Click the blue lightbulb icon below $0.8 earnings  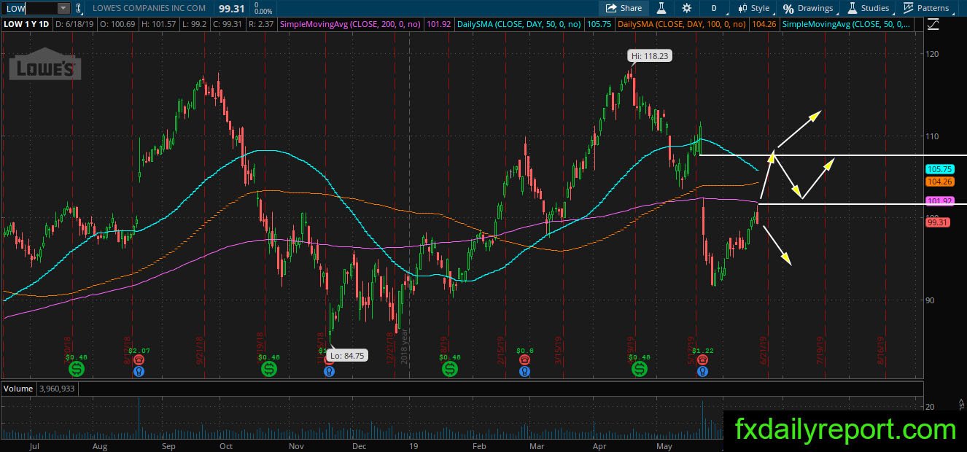(524, 372)
